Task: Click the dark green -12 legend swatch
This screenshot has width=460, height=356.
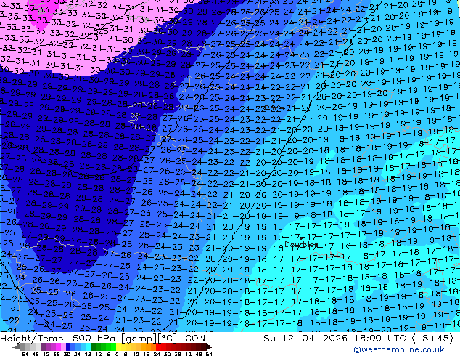Action: [93, 347]
